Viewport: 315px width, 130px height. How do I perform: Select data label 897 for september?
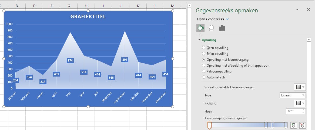click(125, 60)
